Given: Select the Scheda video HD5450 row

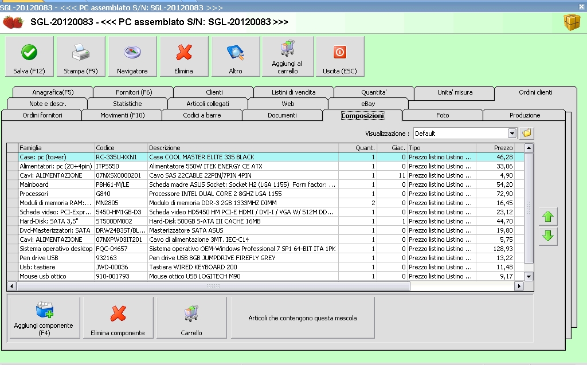Looking at the screenshot, I should click(266, 212).
